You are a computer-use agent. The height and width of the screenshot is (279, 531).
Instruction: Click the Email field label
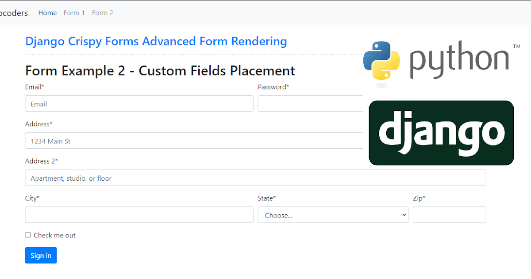point(34,87)
